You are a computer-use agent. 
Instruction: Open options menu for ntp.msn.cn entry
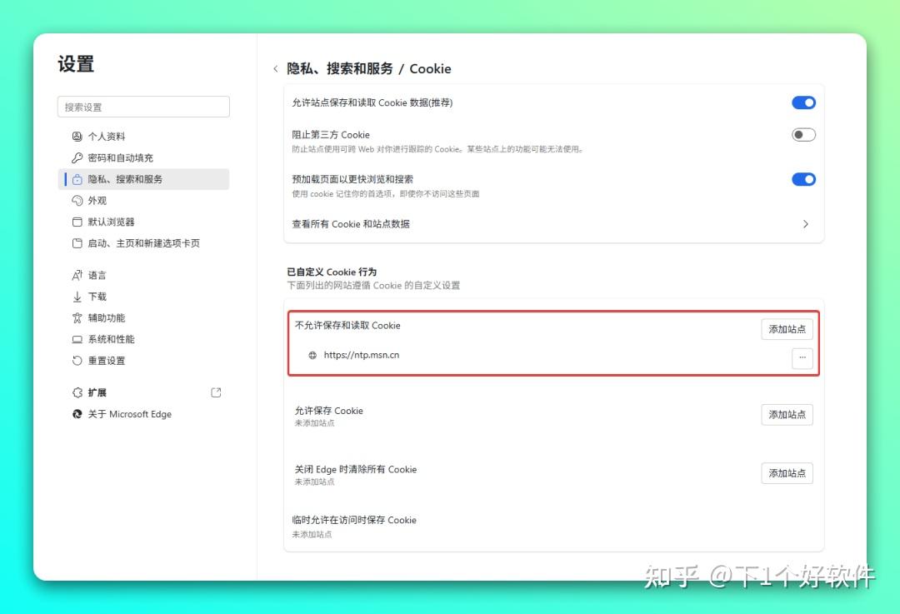click(802, 357)
